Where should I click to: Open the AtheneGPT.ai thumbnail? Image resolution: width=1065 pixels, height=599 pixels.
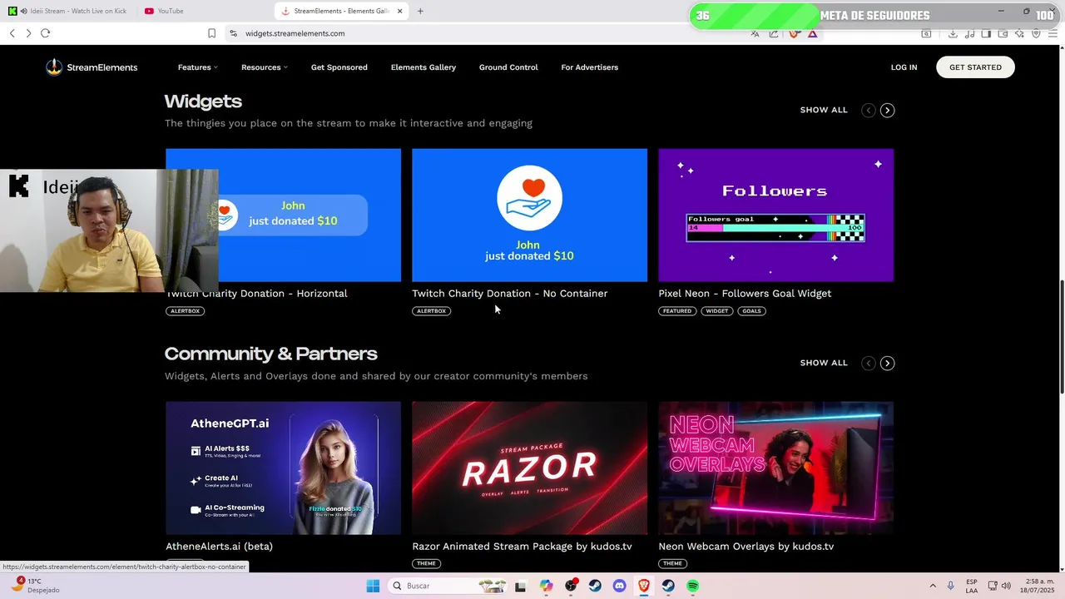[x=283, y=468]
